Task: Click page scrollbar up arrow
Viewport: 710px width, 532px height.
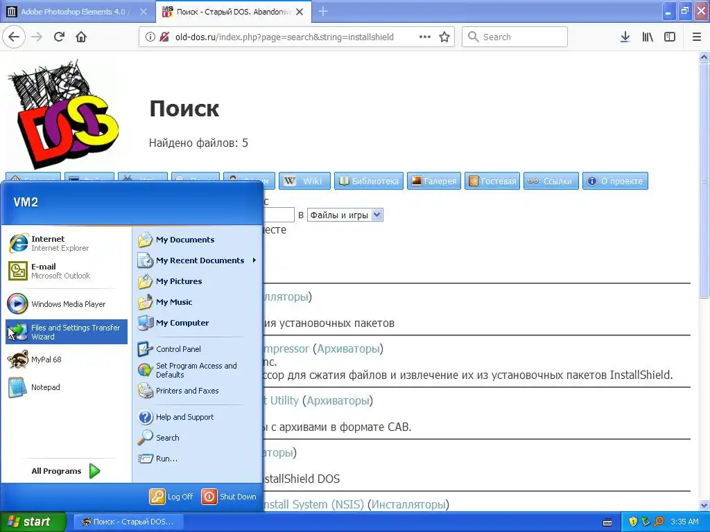Action: [704, 57]
